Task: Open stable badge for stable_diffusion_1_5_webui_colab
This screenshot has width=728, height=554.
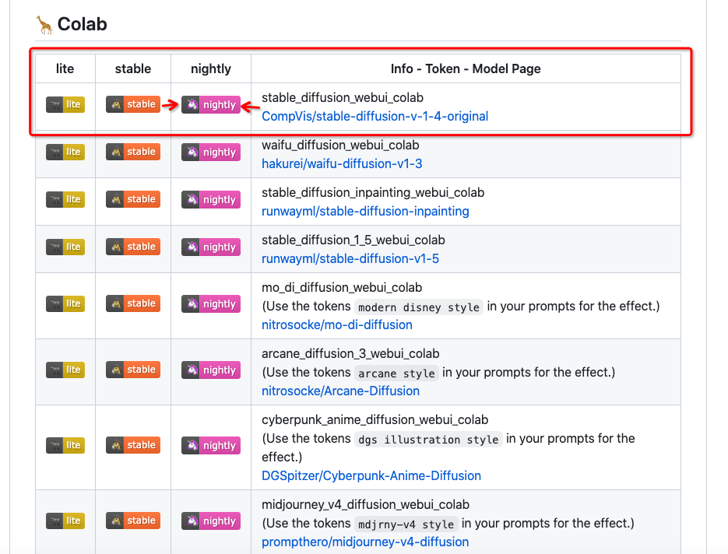Action: [133, 247]
